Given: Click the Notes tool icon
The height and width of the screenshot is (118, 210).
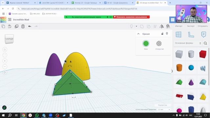Looking at the screenshot, I should 203,34.
